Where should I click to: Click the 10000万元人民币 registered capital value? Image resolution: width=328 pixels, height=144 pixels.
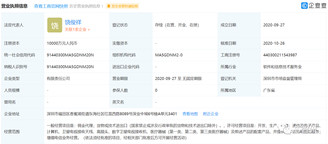[x=62, y=43]
